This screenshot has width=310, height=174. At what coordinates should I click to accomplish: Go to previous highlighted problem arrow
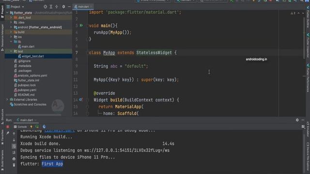[x=298, y=13]
